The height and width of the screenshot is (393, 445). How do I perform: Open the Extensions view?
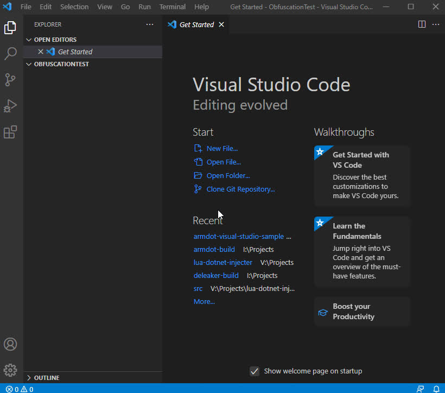click(x=11, y=132)
